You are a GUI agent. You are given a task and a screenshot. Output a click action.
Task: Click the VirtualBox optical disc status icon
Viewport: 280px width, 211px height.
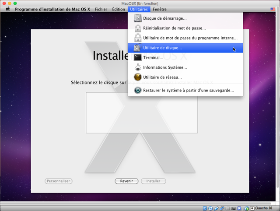[x=210, y=208]
